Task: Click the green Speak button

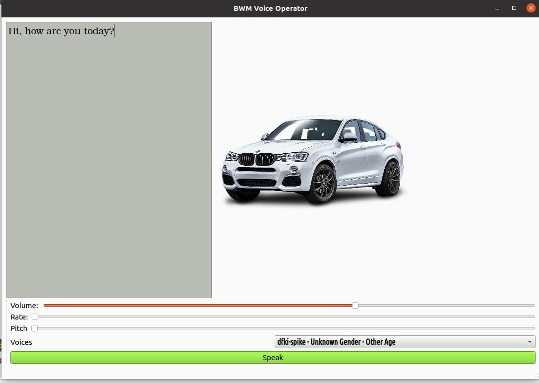Action: click(273, 357)
